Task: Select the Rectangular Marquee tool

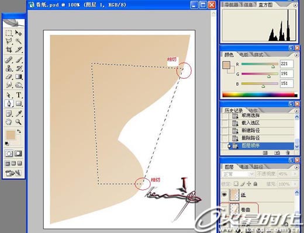Action: point(9,33)
